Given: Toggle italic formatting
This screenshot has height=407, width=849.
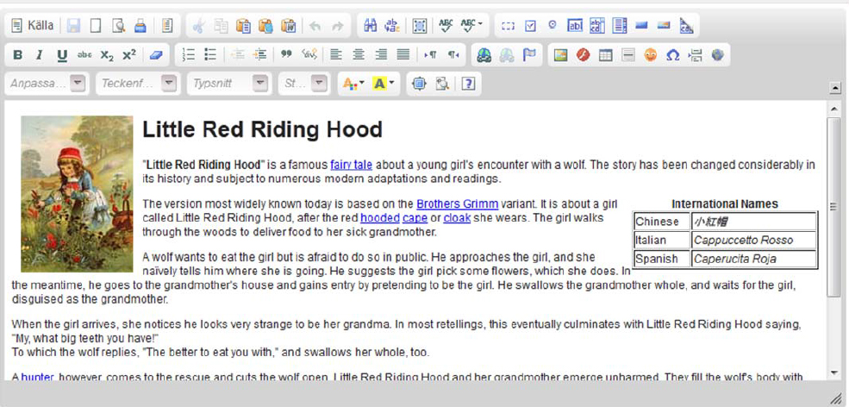Looking at the screenshot, I should [x=39, y=54].
